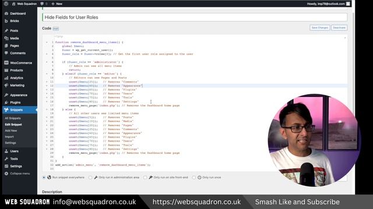Click the Appearance paintbrush icon

tap(6, 95)
